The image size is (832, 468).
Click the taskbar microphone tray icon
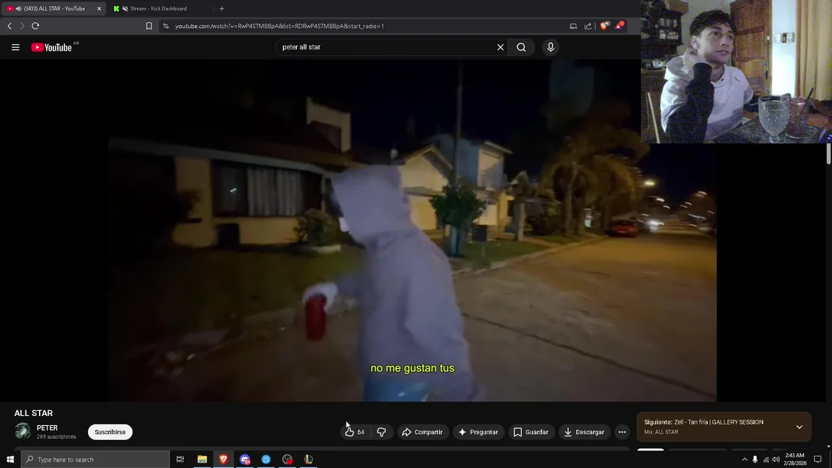pos(755,460)
